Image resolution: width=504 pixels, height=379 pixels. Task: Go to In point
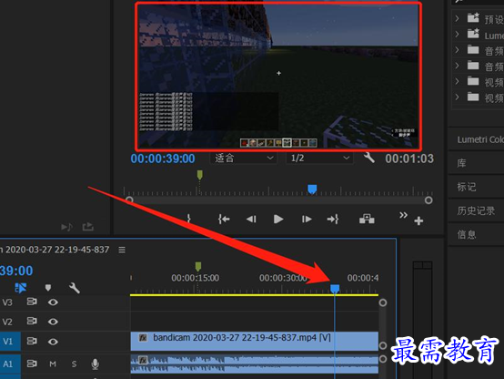224,220
